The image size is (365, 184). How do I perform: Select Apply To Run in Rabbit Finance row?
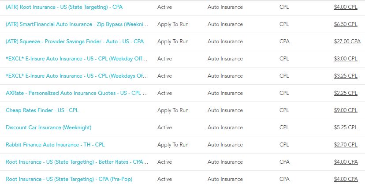[x=173, y=145]
